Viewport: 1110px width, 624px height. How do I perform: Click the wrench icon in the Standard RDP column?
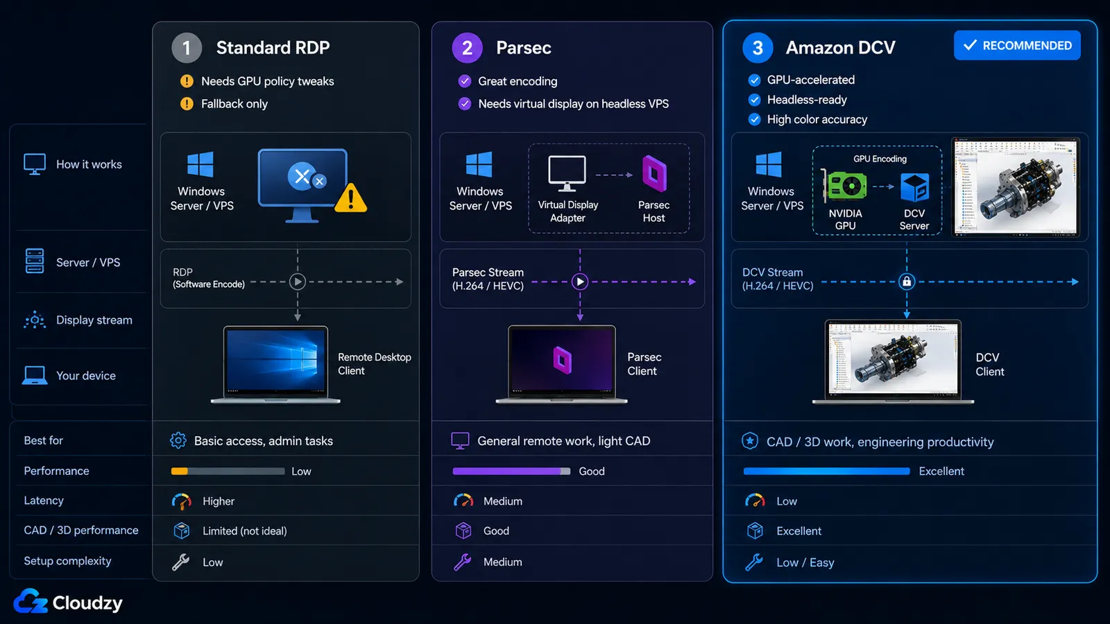click(181, 562)
